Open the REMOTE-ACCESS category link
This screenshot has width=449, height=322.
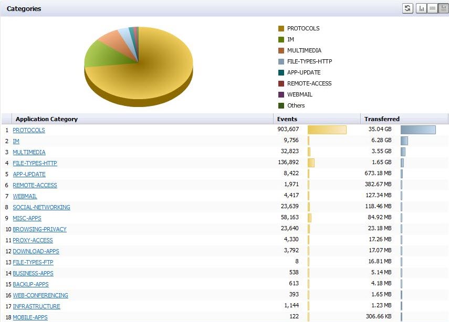[x=35, y=185]
